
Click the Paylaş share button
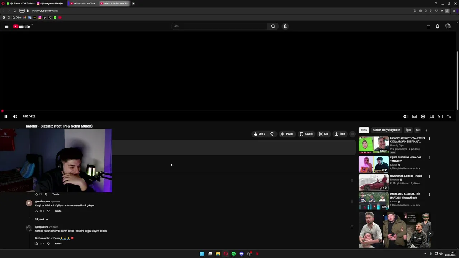point(287,134)
